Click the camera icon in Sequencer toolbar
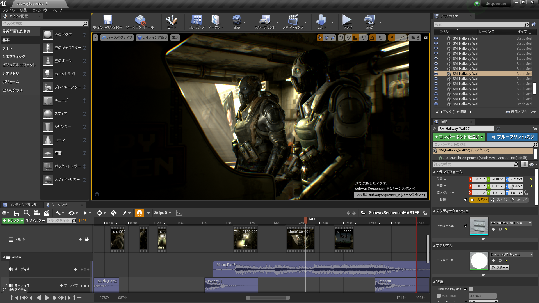The height and width of the screenshot is (303, 539). click(36, 213)
